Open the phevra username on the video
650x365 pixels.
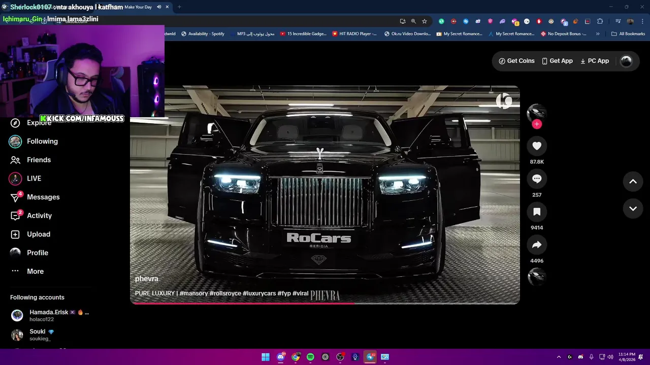click(x=147, y=279)
